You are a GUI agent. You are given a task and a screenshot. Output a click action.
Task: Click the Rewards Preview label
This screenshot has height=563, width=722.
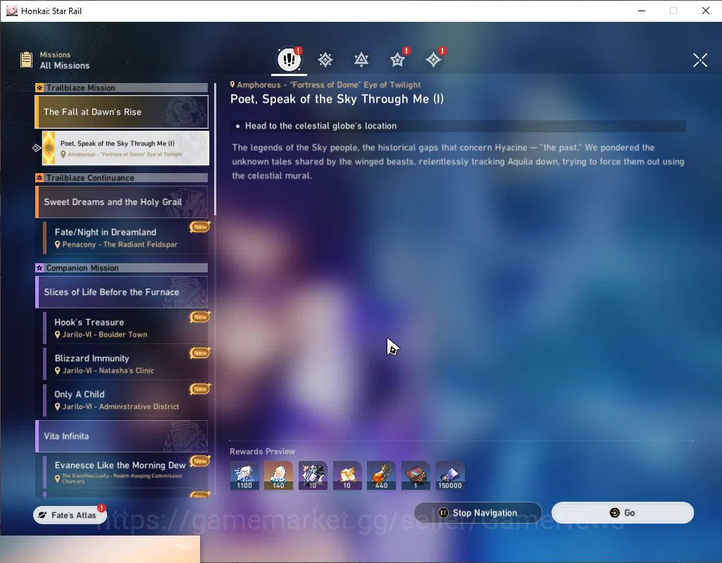263,452
